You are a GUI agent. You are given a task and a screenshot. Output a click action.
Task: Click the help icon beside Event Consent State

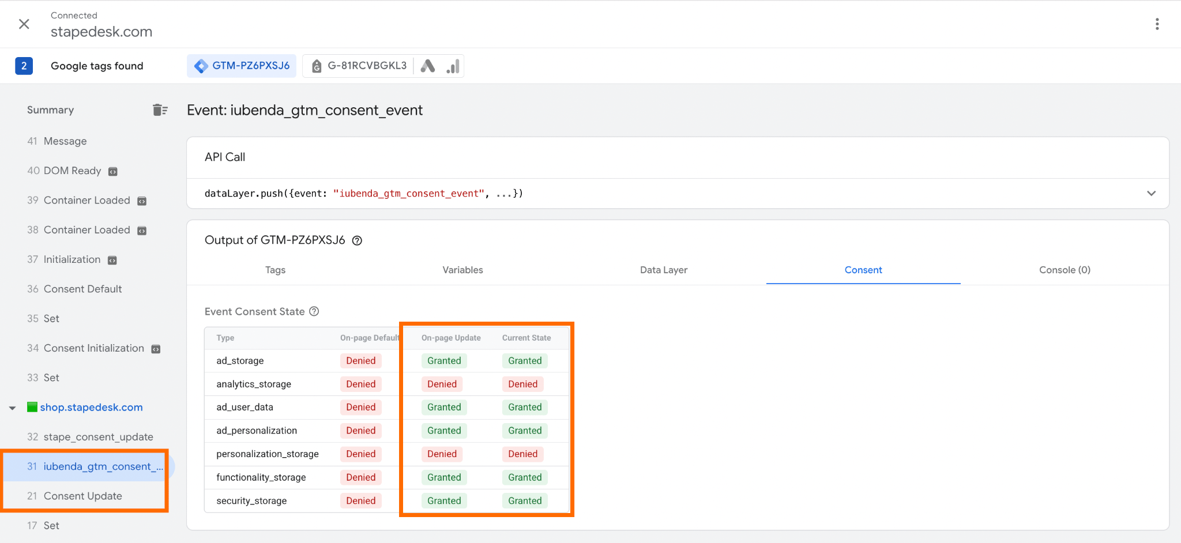314,311
